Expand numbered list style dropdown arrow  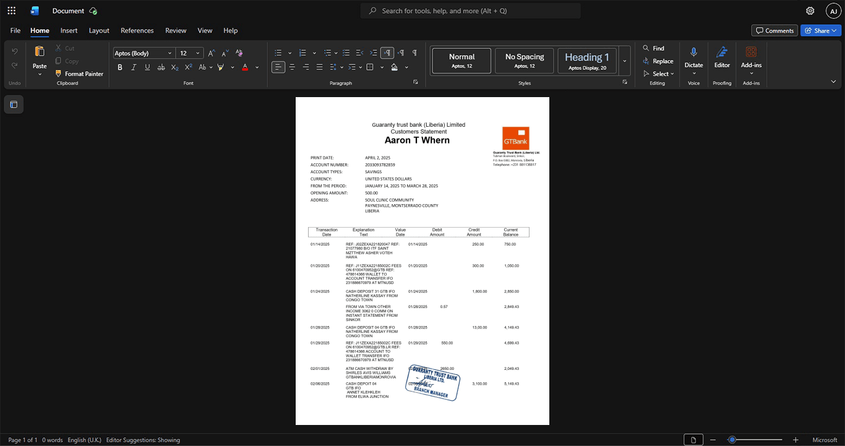[x=314, y=53]
